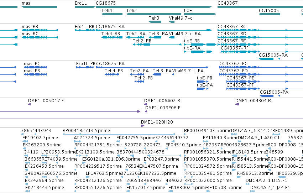This screenshot has height=193, width=303.
Task: Pick the Teh2 gene label
Action: click(131, 11)
